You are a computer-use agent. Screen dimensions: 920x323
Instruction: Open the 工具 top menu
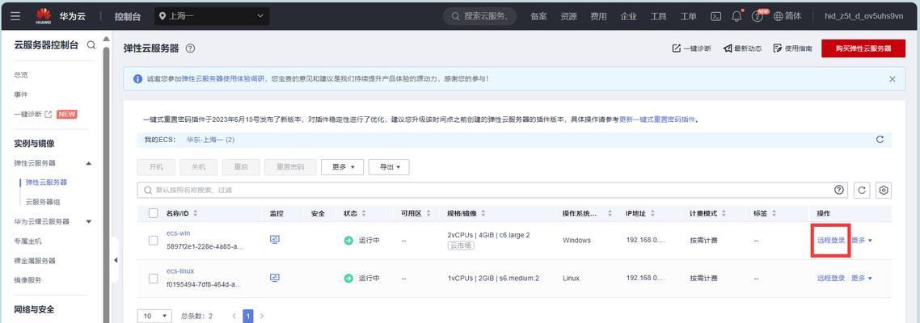click(x=658, y=16)
